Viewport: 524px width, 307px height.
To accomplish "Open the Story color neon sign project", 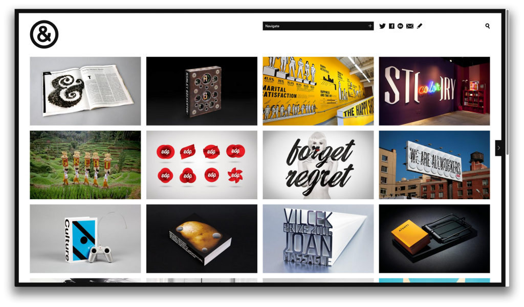I will 434,91.
